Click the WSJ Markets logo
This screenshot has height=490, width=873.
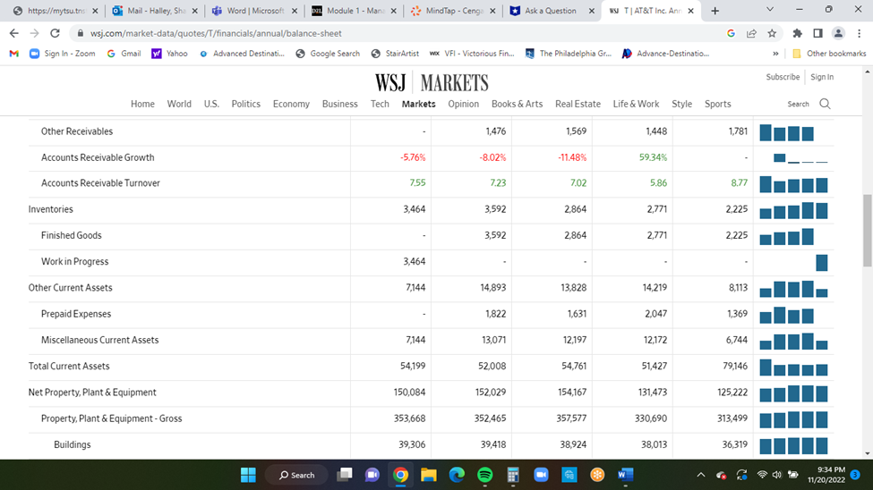point(432,83)
